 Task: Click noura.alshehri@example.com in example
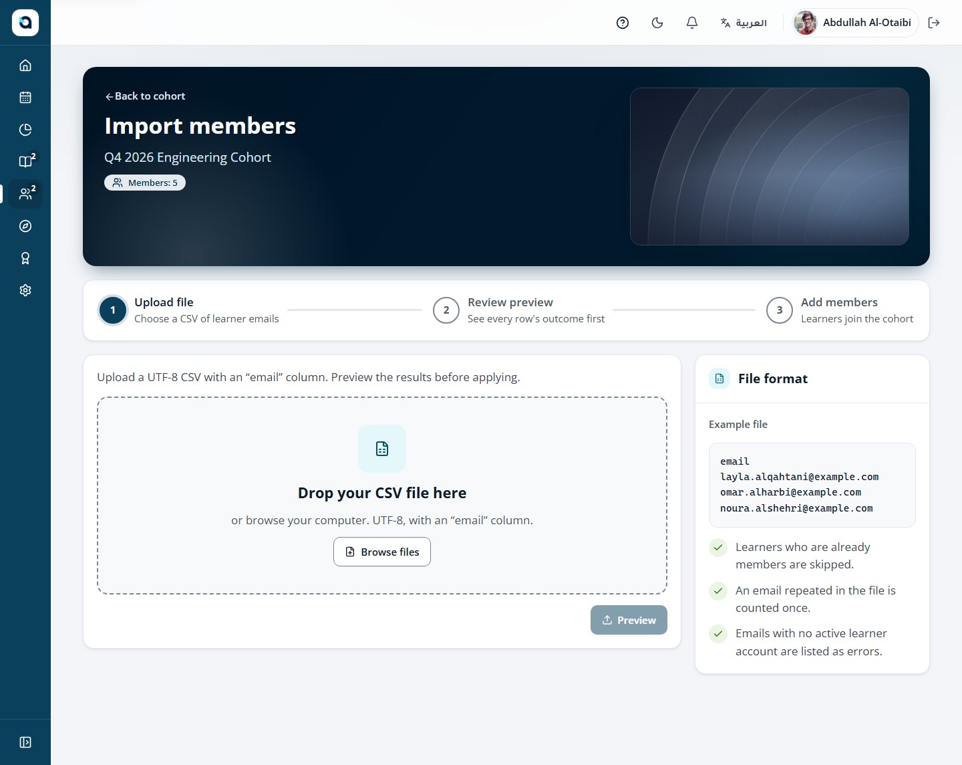796,508
